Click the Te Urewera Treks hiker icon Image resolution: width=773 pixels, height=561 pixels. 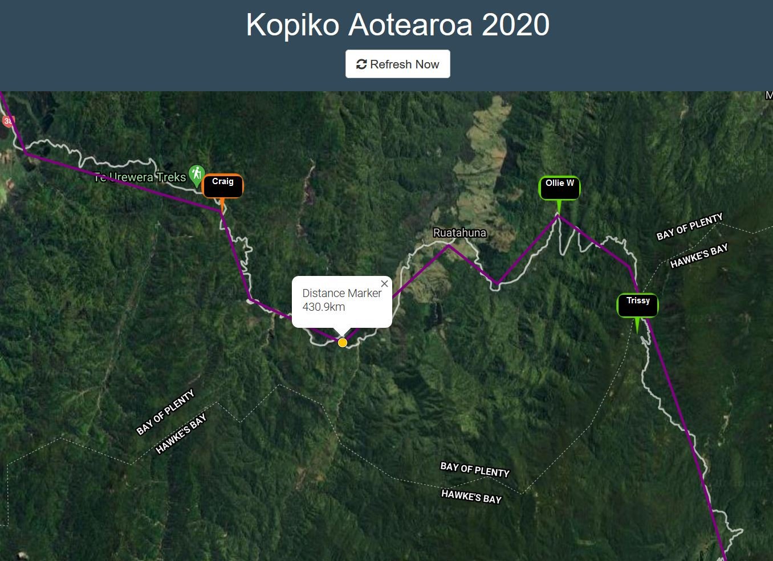coord(197,174)
